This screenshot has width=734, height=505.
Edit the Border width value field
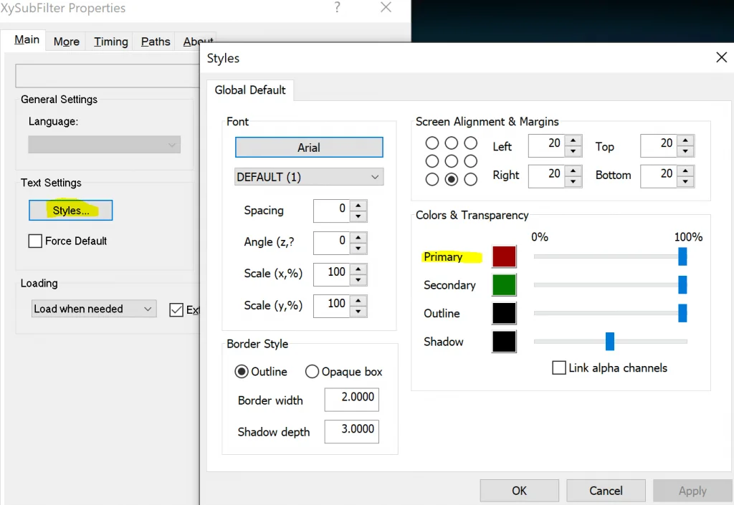(351, 400)
